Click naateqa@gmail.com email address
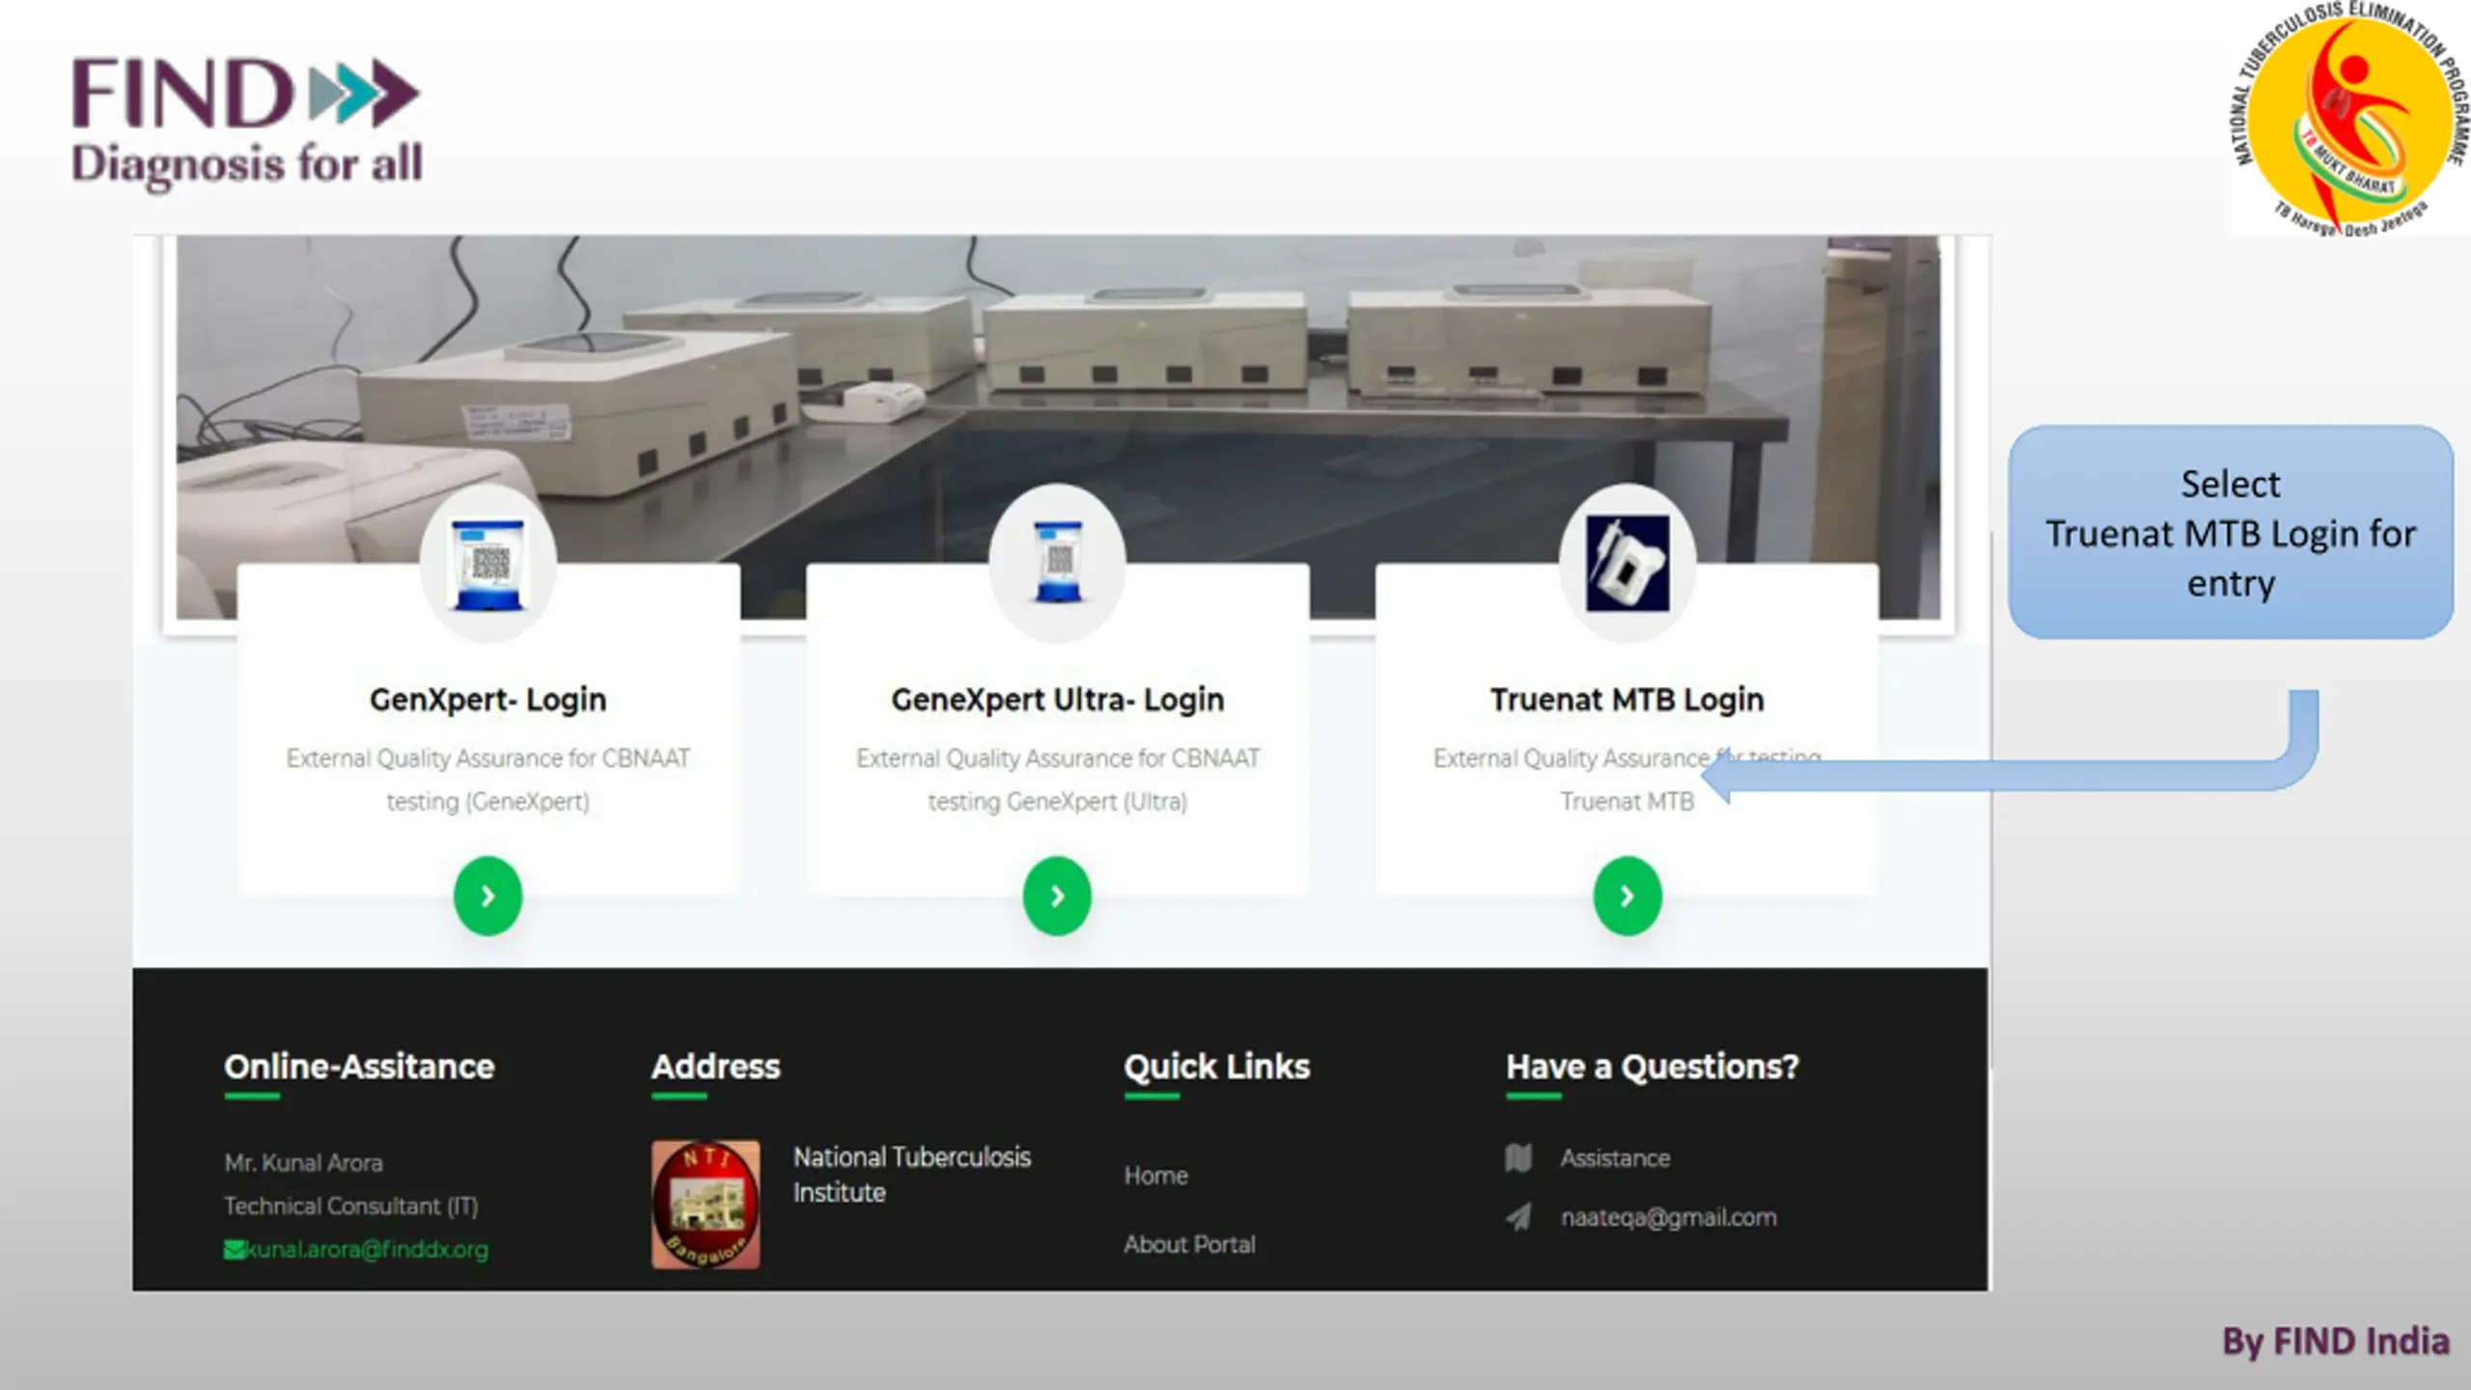This screenshot has width=2471, height=1390. tap(1669, 1218)
